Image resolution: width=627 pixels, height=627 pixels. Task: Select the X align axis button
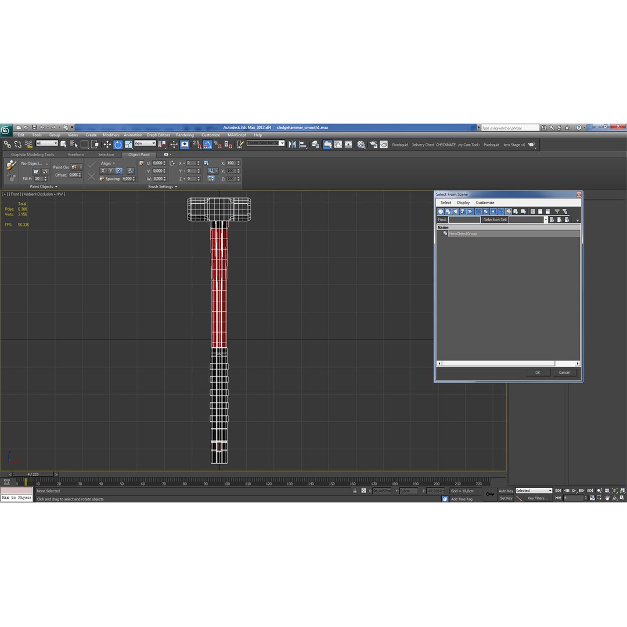pyautogui.click(x=103, y=171)
